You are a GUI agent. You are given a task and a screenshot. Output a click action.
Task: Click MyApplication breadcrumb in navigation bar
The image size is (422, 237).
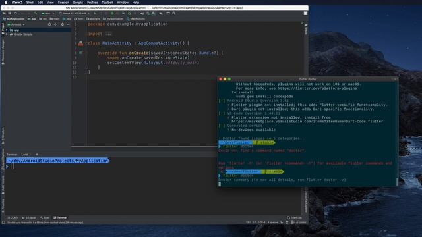point(14,19)
